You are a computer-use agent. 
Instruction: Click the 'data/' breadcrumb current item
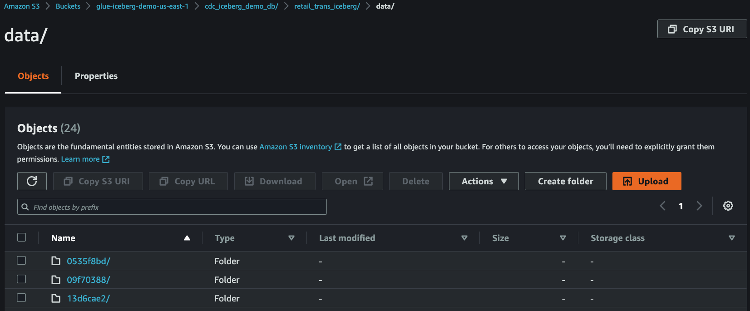pos(385,6)
